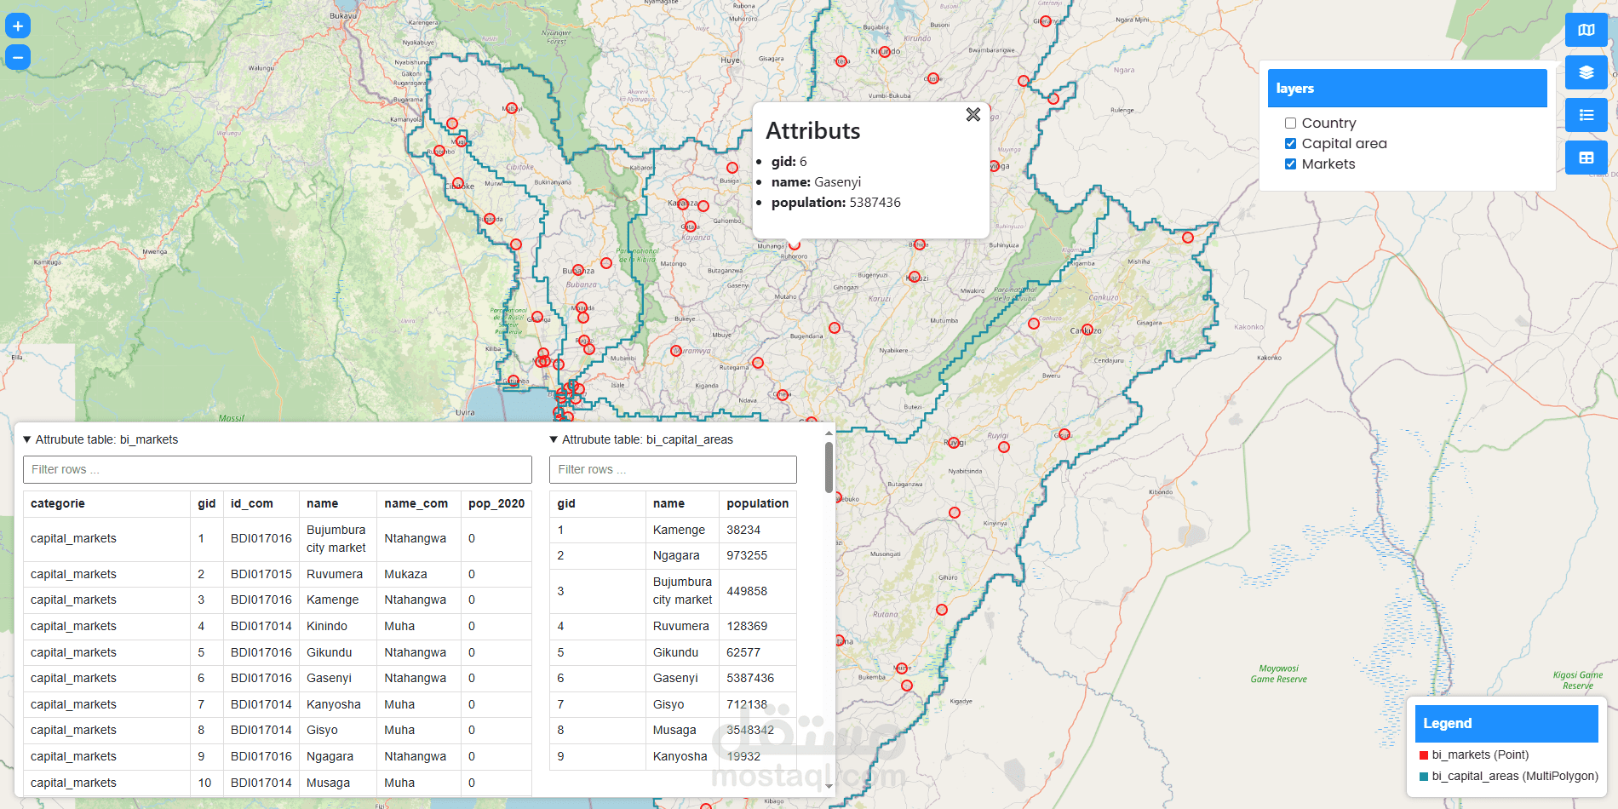Click the Gisyo population 712138 cell
The image size is (1618, 809).
(x=758, y=704)
